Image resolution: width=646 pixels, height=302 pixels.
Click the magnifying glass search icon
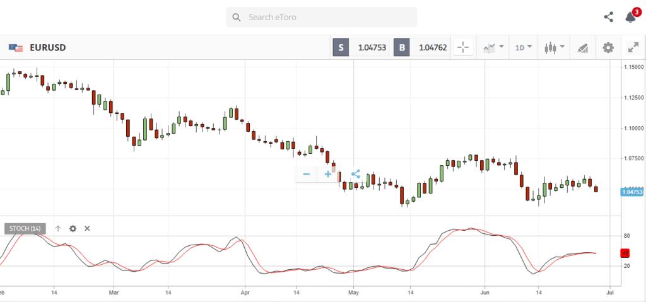tap(236, 17)
